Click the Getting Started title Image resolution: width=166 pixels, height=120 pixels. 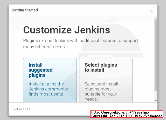(25, 10)
